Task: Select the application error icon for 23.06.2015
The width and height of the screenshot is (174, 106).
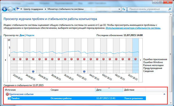Action: [x=20, y=59]
